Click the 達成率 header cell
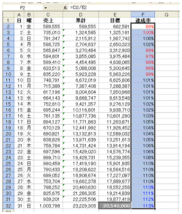182x214 pixels. tap(143, 21)
